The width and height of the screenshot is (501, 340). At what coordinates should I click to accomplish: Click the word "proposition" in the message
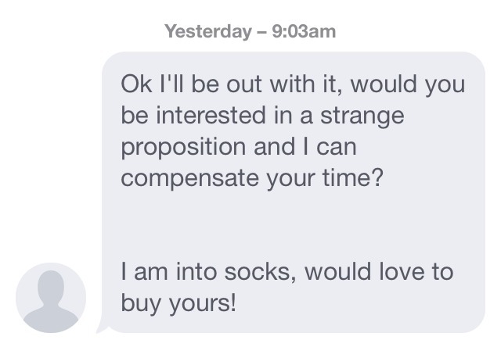pyautogui.click(x=183, y=147)
